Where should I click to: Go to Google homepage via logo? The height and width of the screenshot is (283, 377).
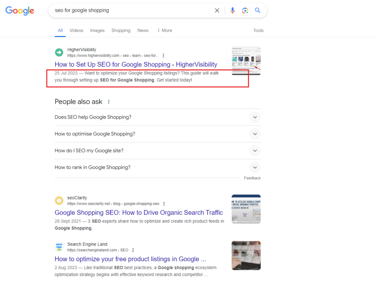coord(20,11)
